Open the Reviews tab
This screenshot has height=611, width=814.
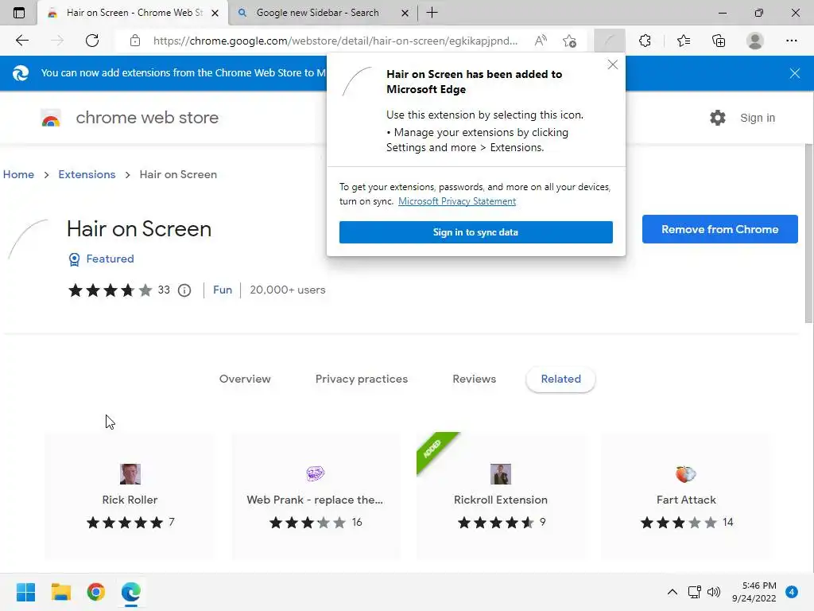[474, 379]
